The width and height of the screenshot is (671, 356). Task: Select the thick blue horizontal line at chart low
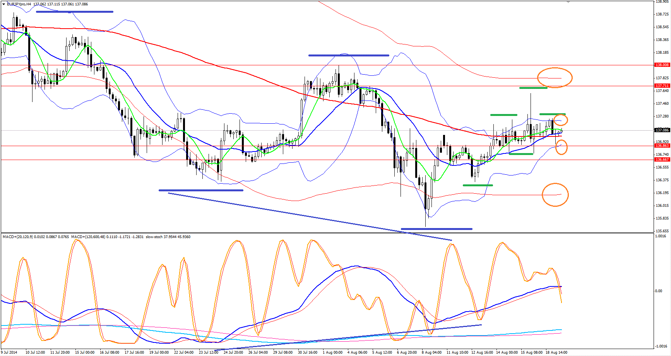pyautogui.click(x=436, y=229)
